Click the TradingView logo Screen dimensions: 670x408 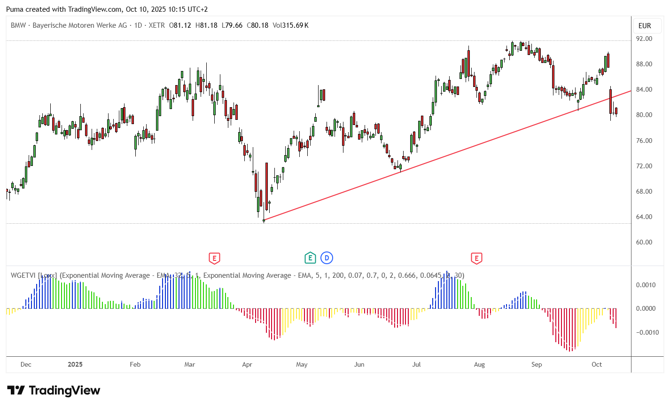coord(54,391)
